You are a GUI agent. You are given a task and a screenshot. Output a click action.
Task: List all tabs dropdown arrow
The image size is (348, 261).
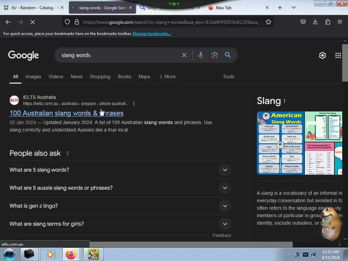pyautogui.click(x=293, y=7)
